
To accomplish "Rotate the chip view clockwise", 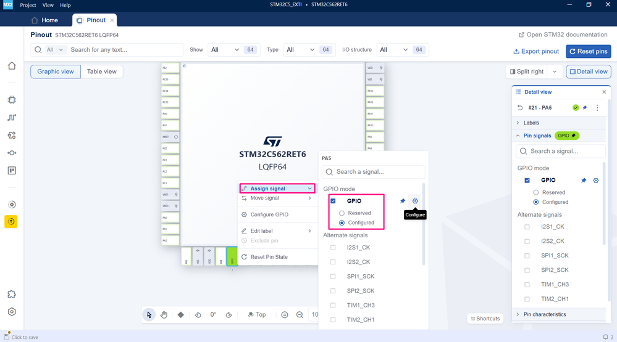I will coord(229,314).
